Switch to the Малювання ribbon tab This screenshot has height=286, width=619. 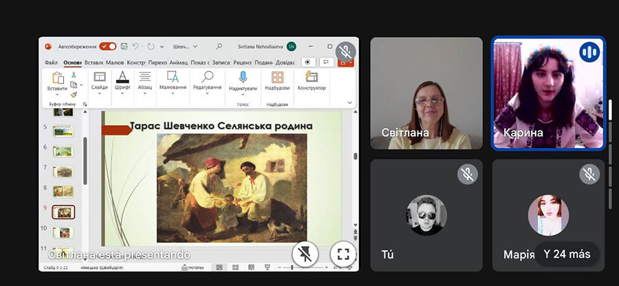pos(115,63)
